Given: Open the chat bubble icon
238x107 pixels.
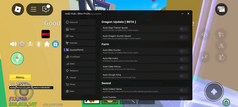Looking at the screenshot, I should pos(46,9).
